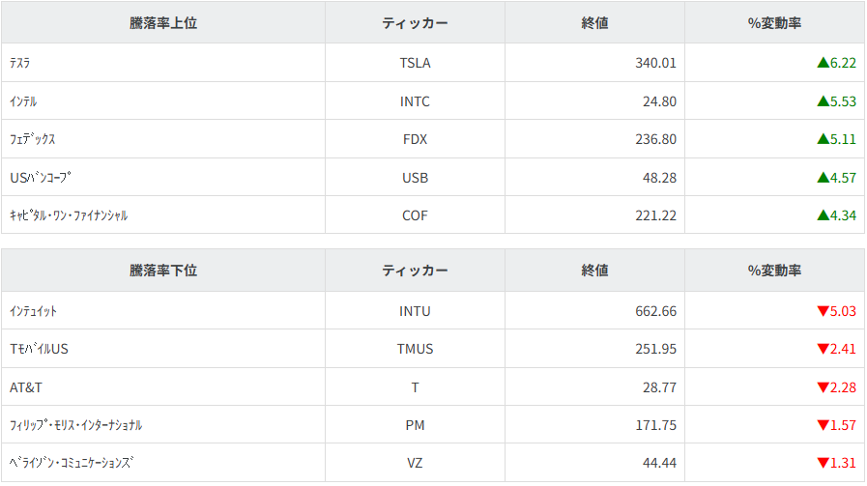Click the 騰落率上位 column header
Image resolution: width=867 pixels, height=486 pixels.
[163, 23]
